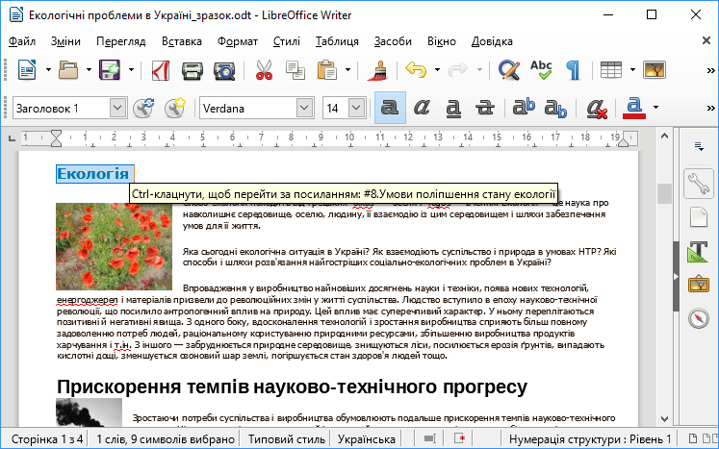This screenshot has height=449, width=719.
Task: Open the font color palette arrow
Action: point(655,108)
